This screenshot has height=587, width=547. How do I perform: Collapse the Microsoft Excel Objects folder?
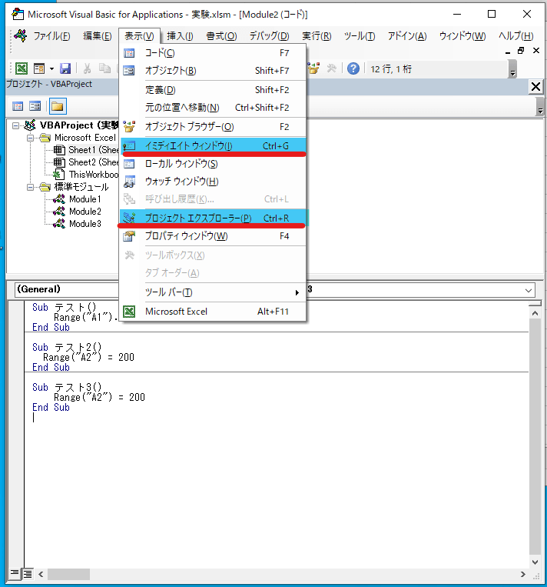click(x=31, y=138)
